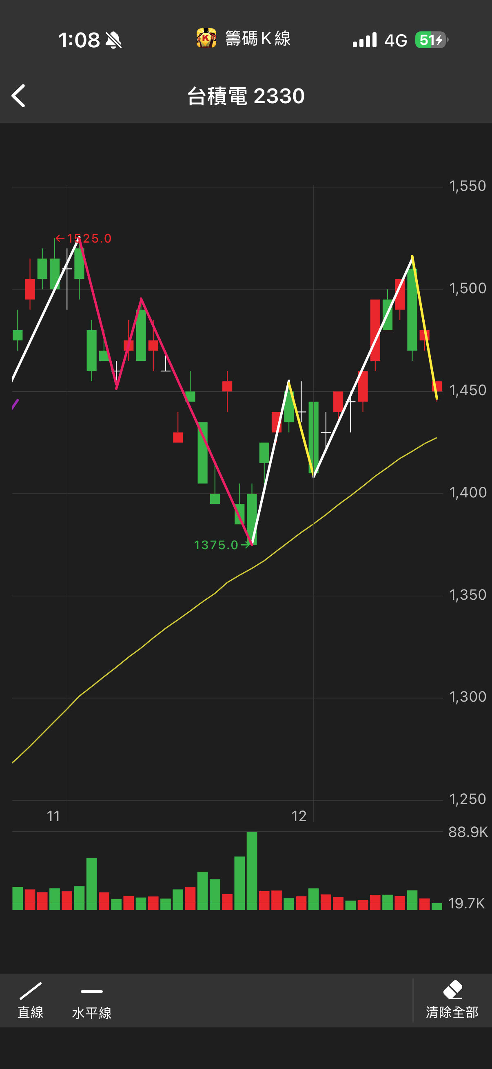Tap the 台積電 2330 title

click(x=246, y=96)
